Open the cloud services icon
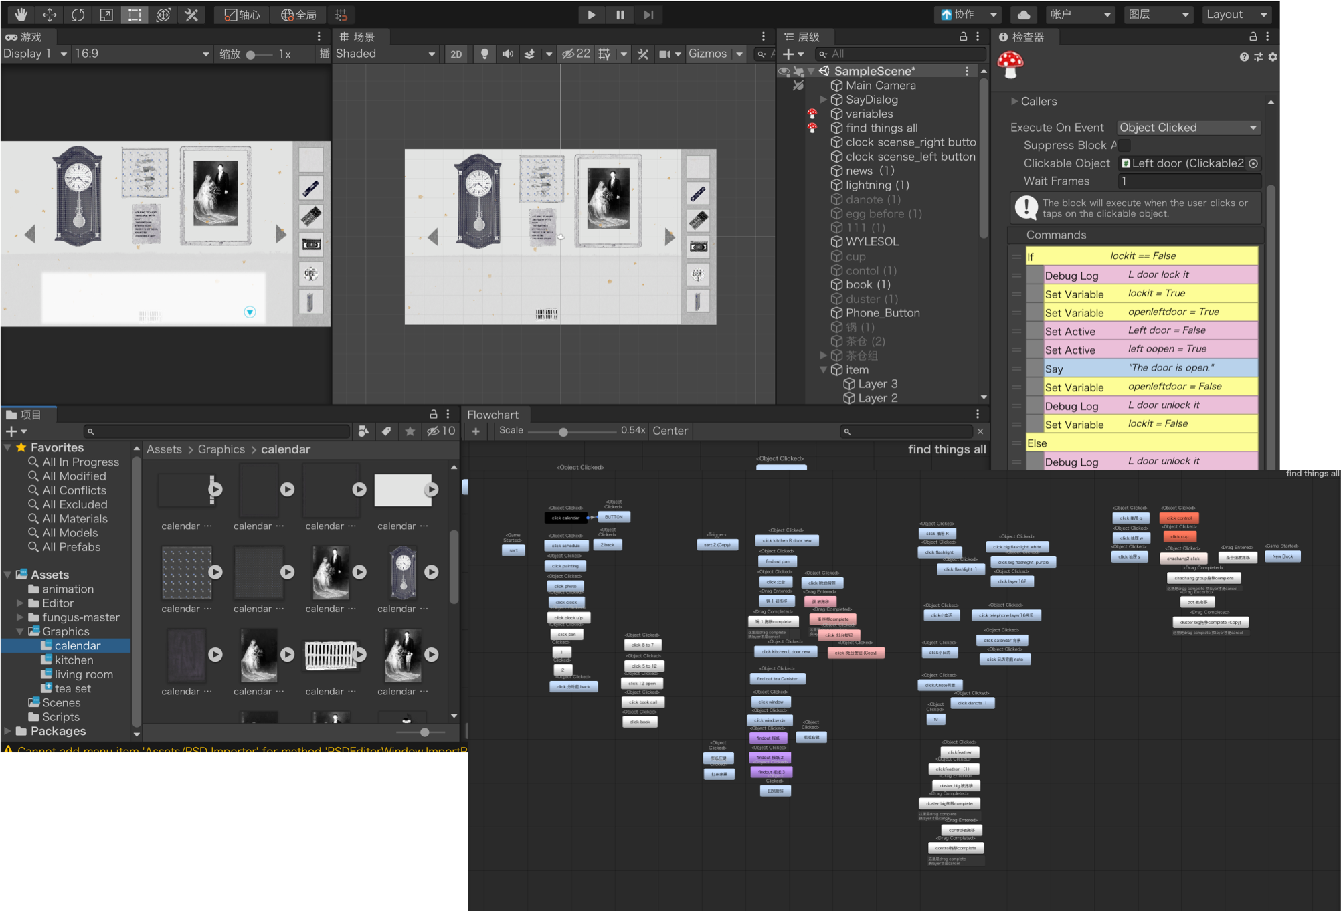 pyautogui.click(x=1023, y=15)
